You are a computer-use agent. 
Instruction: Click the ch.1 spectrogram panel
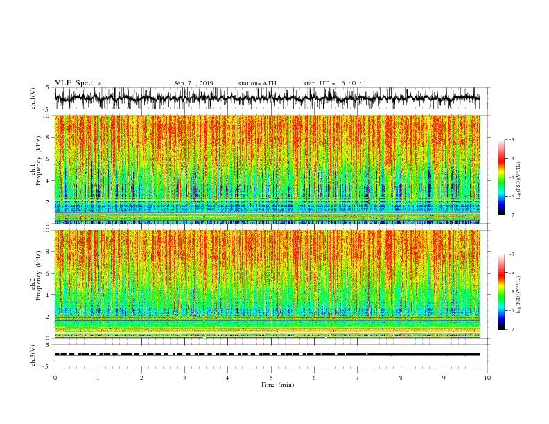268,169
